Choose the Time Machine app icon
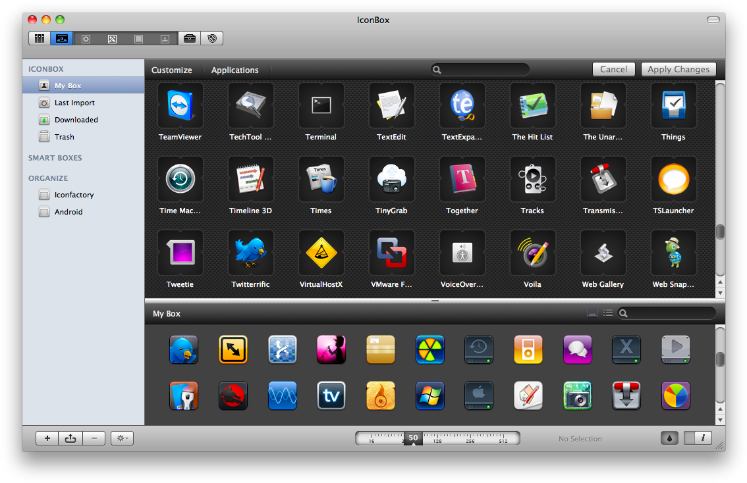The image size is (747, 483). (180, 179)
